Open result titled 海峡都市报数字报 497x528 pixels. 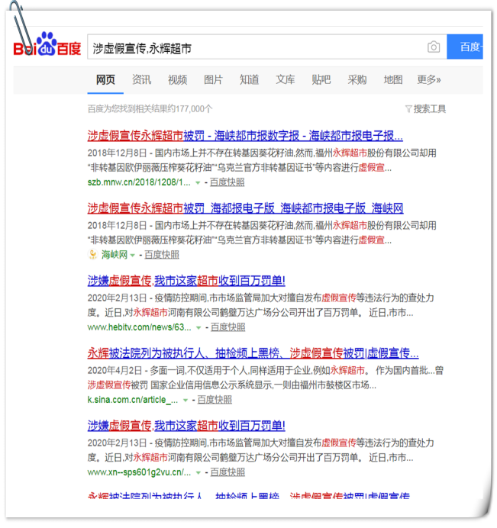coord(245,136)
